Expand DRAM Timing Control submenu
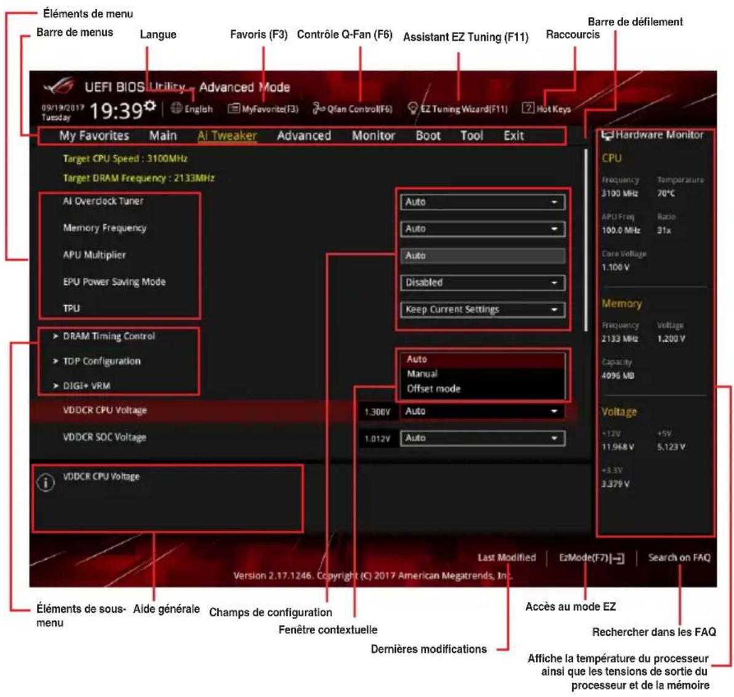Image resolution: width=734 pixels, height=697 pixels. click(x=104, y=336)
